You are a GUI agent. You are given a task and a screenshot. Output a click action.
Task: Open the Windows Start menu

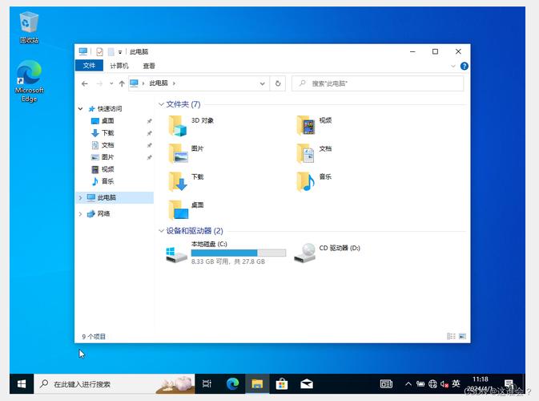tap(22, 384)
